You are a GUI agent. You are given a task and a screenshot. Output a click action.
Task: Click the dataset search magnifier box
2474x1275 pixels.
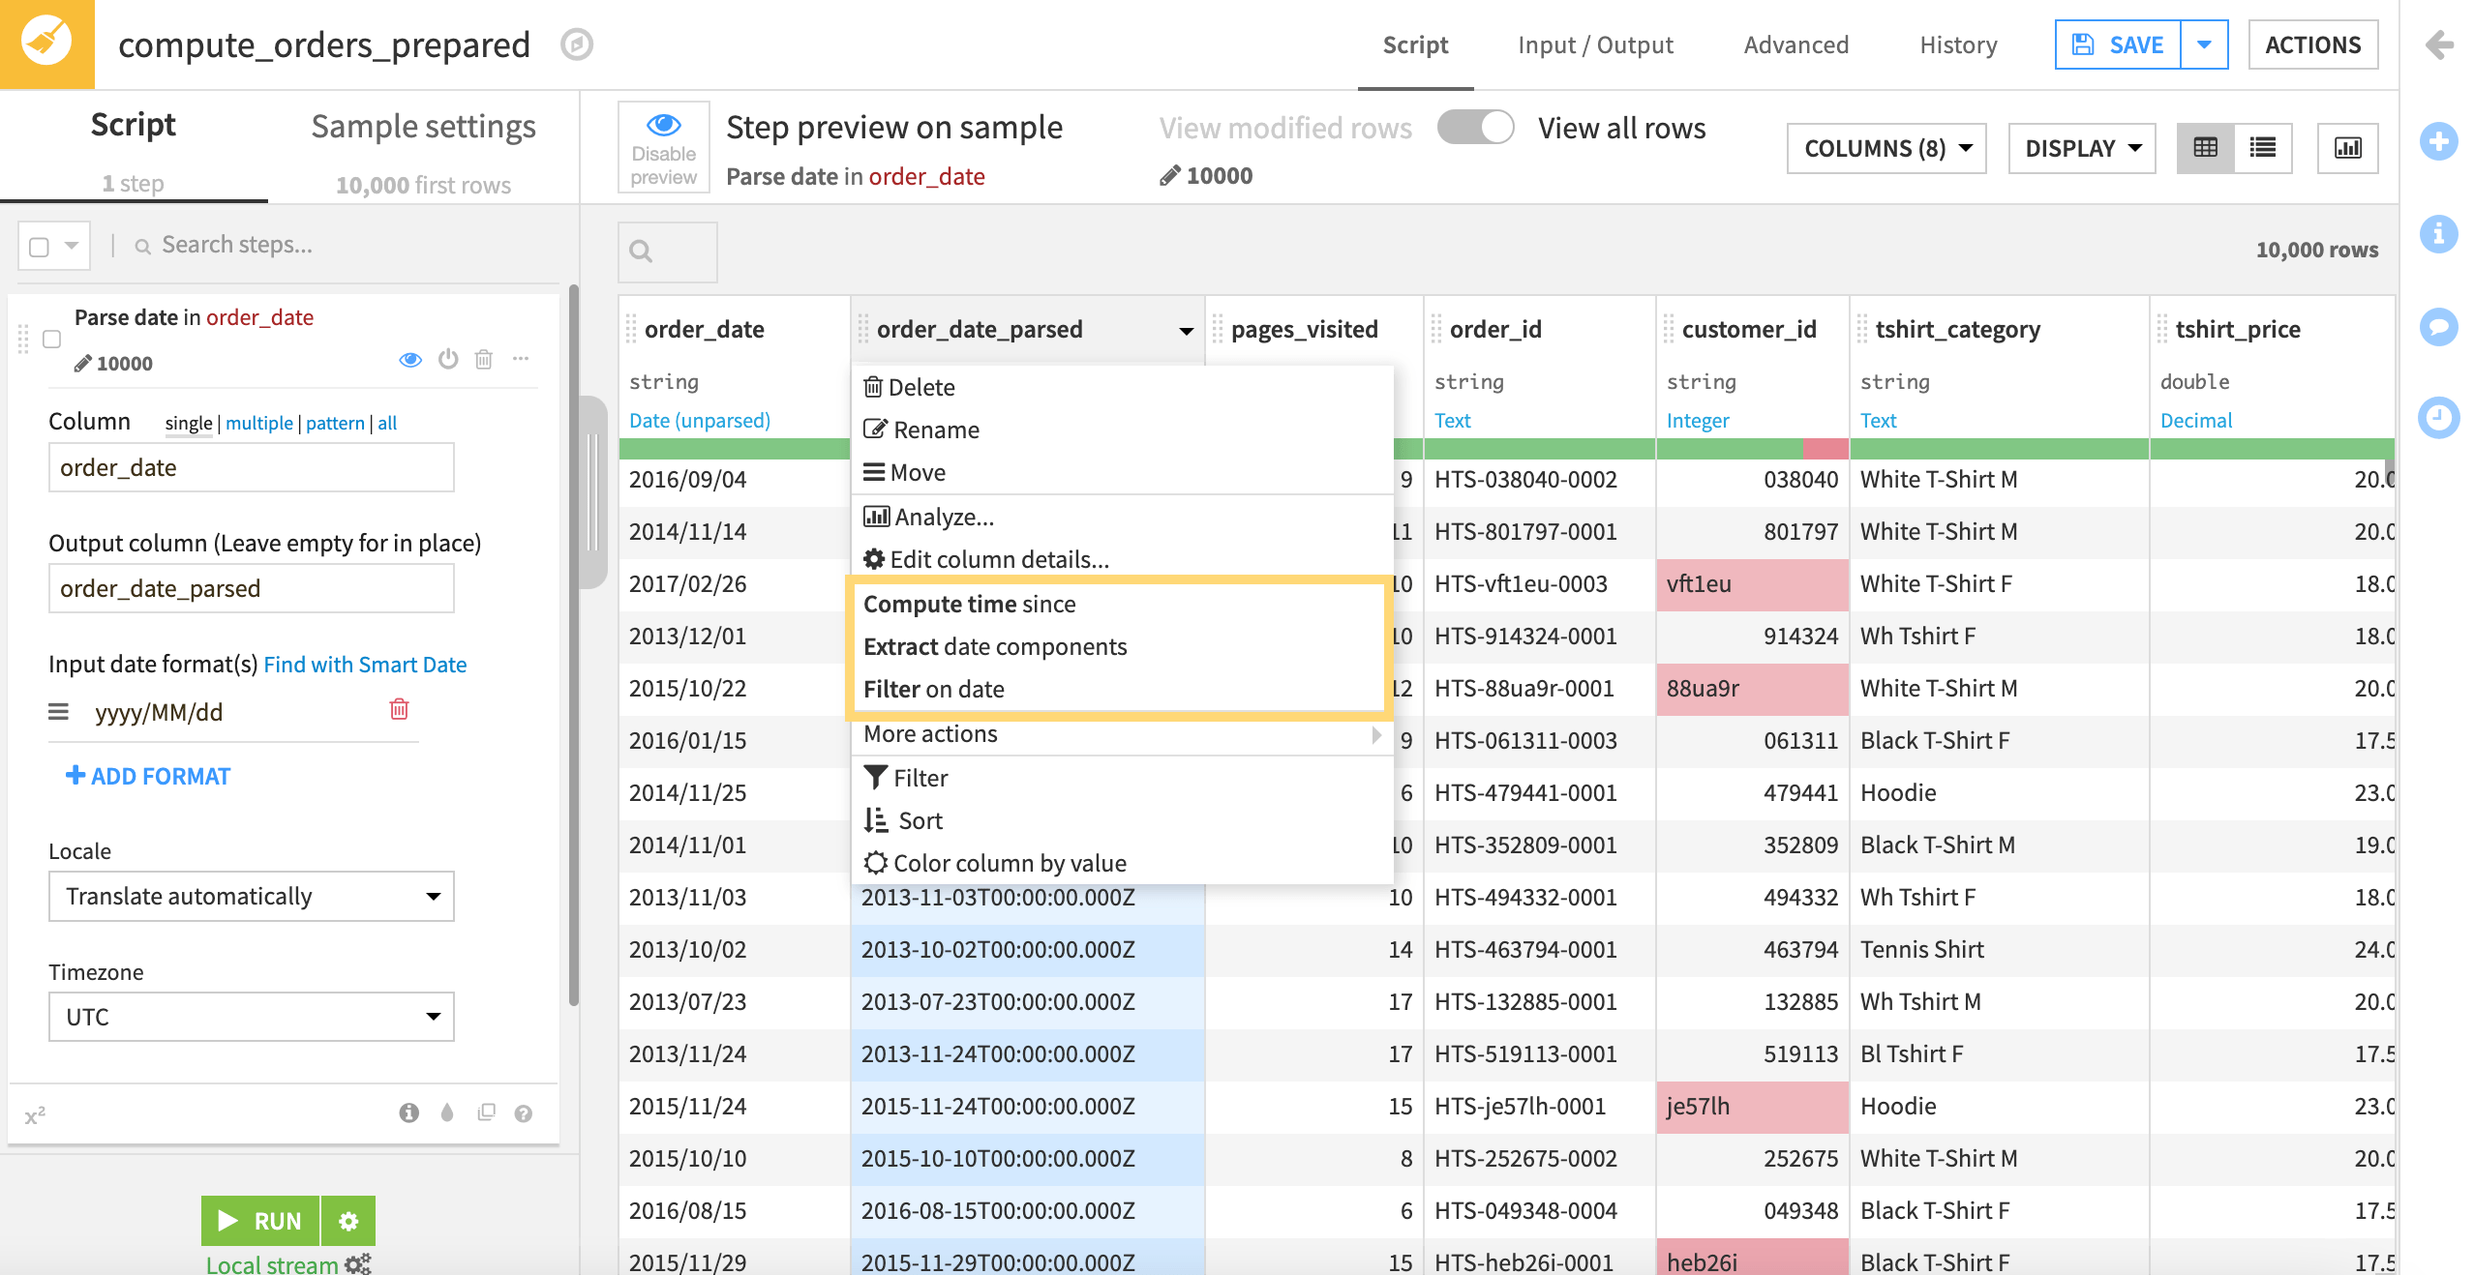pyautogui.click(x=668, y=252)
